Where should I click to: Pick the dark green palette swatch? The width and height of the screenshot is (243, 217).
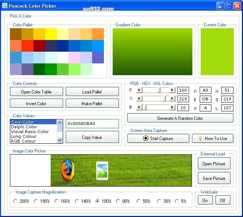coord(39,69)
